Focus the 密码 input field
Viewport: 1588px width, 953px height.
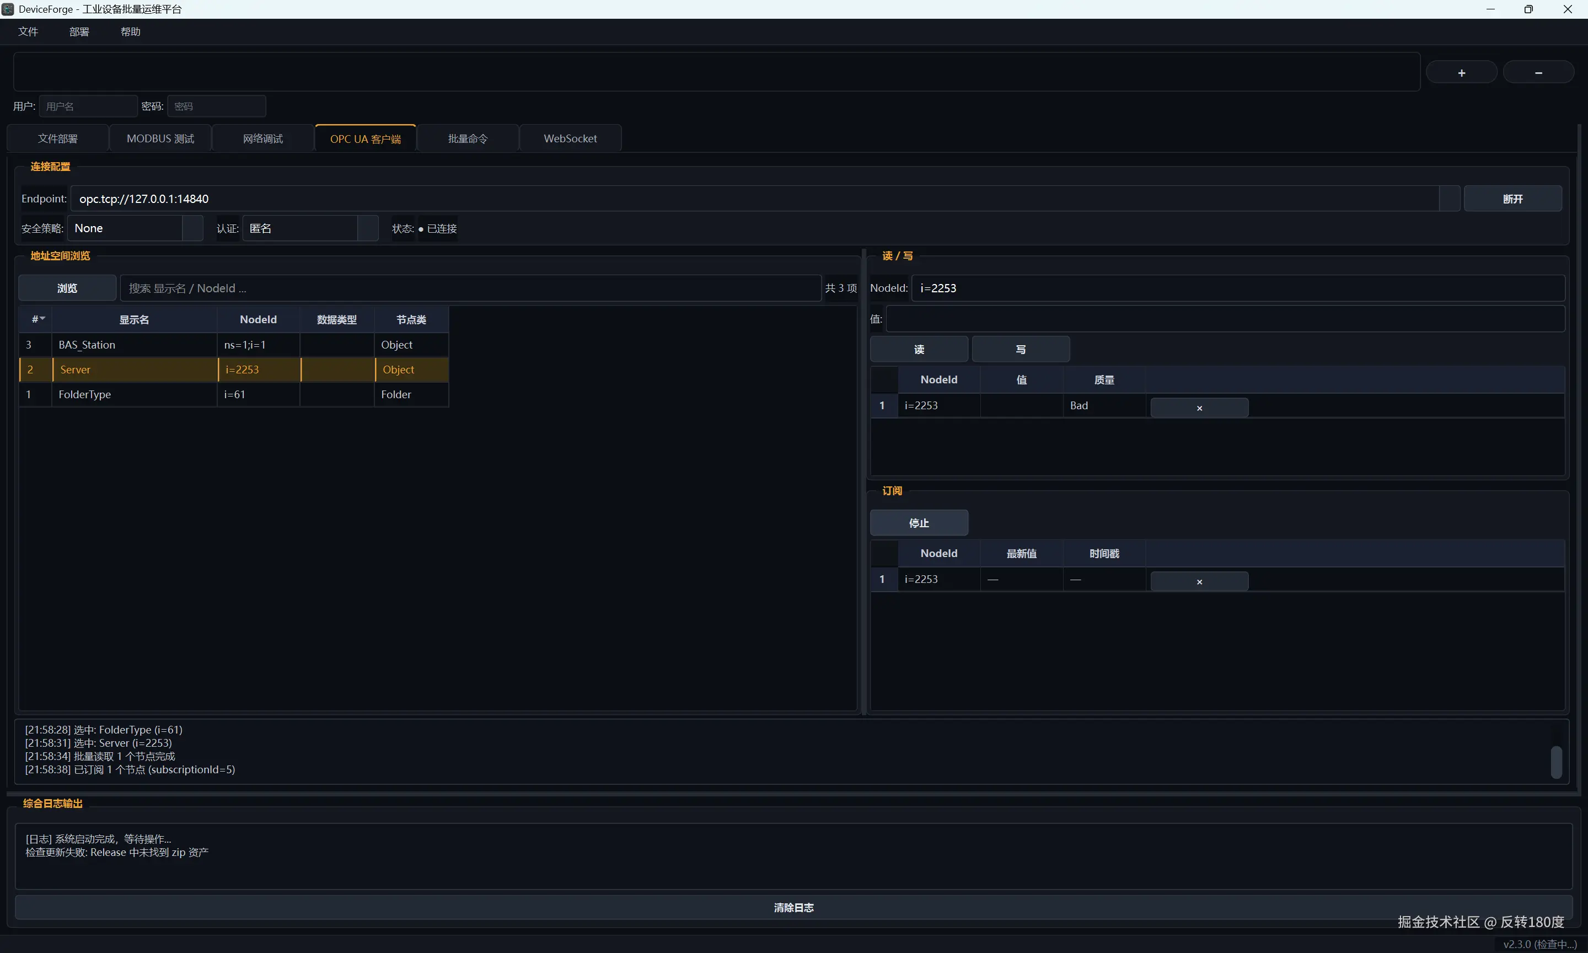click(217, 106)
